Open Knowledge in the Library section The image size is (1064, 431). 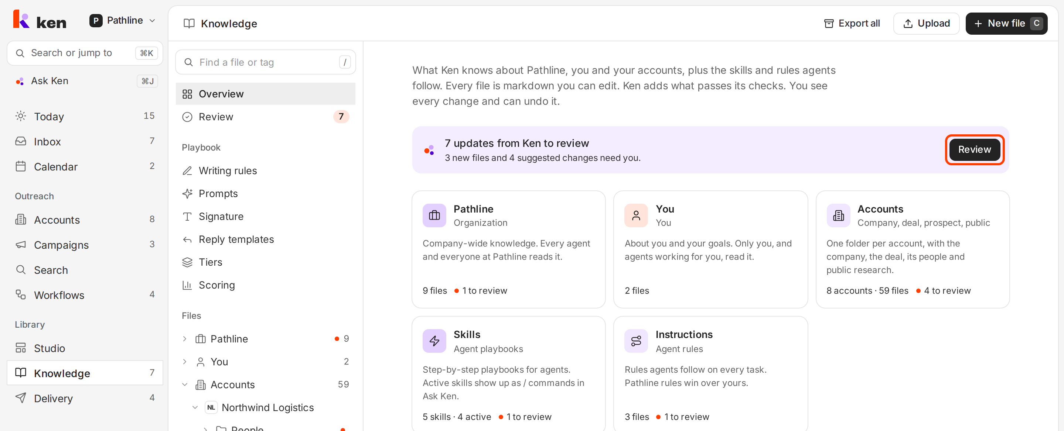coord(85,373)
